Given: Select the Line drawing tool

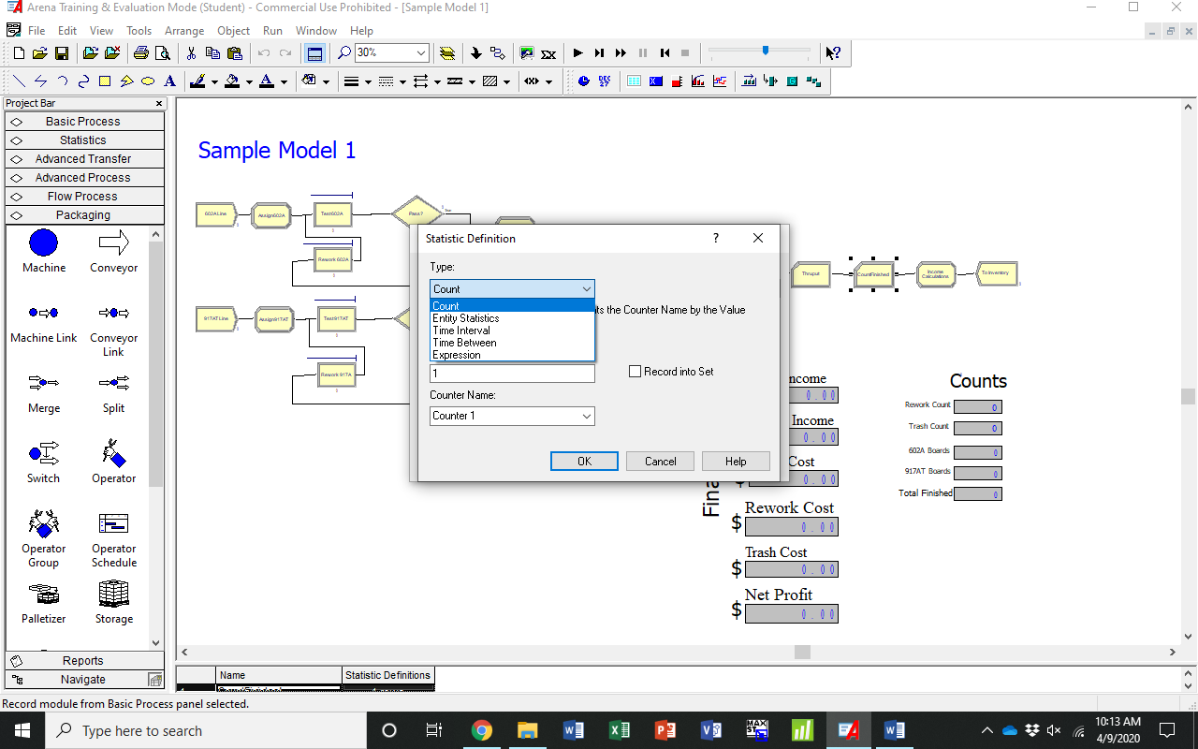Looking at the screenshot, I should click(x=20, y=81).
